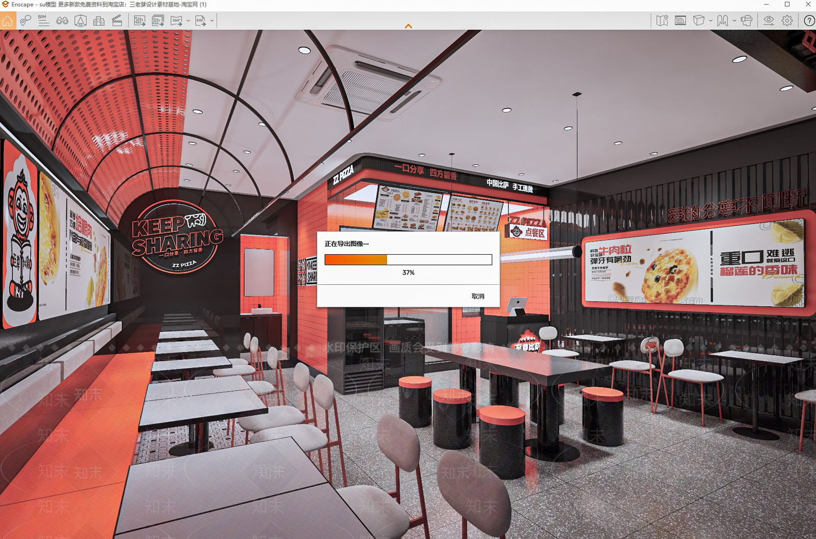Expand the 360° panorama export dropdown

188,21
